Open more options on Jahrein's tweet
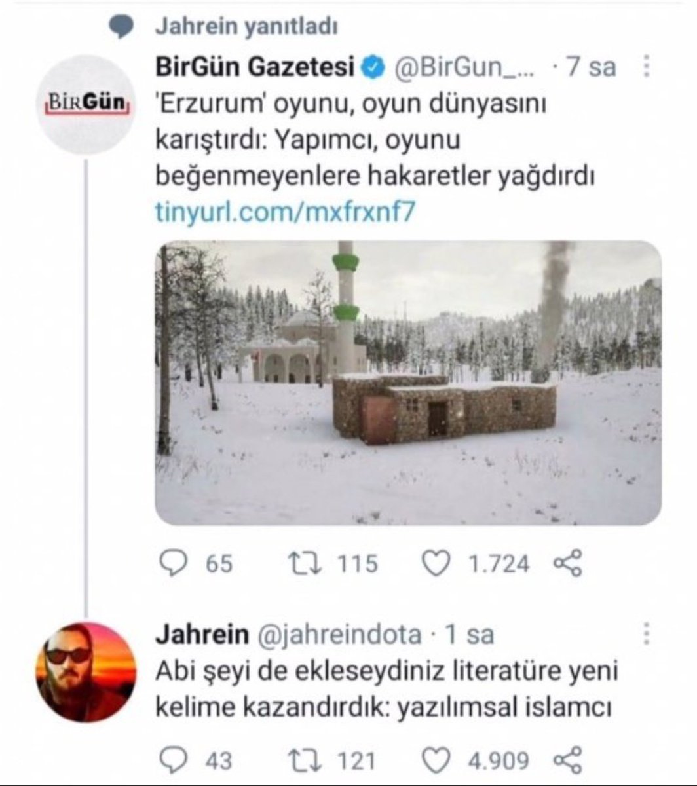 tap(646, 634)
